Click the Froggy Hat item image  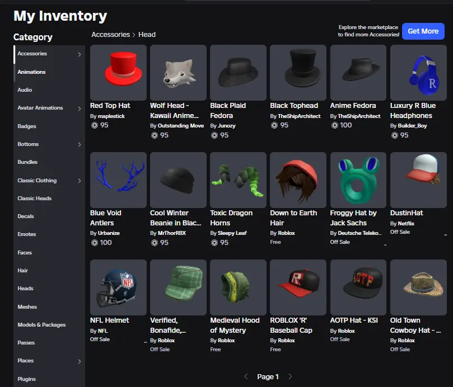click(x=358, y=180)
